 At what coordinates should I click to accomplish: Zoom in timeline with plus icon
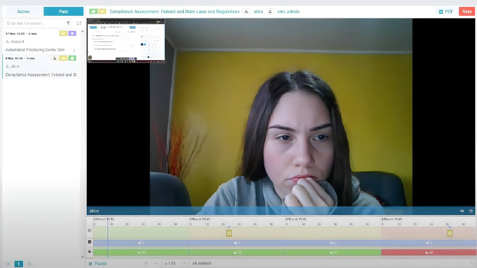(x=146, y=264)
